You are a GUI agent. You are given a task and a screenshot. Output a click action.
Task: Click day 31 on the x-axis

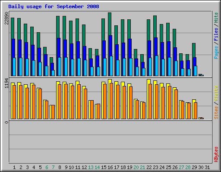[207, 167]
